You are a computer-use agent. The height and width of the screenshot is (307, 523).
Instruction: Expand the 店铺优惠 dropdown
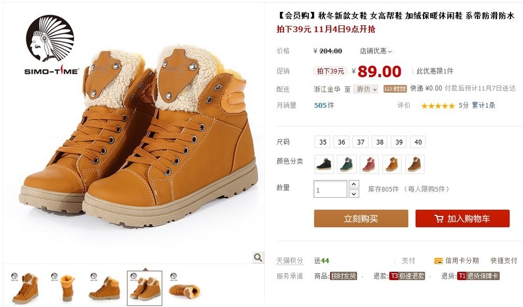[376, 51]
